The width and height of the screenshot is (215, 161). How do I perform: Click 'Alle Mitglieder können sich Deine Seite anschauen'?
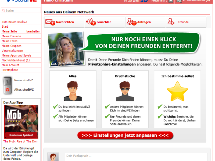click(x=76, y=118)
